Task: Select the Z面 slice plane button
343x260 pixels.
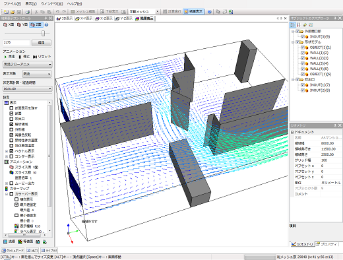Action: coord(36,24)
